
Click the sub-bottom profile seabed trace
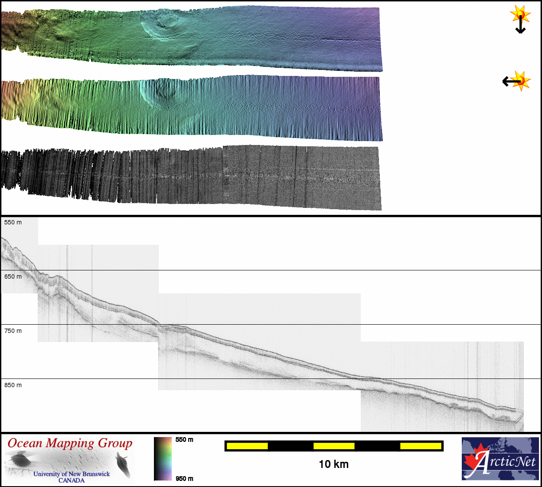[x=260, y=351]
